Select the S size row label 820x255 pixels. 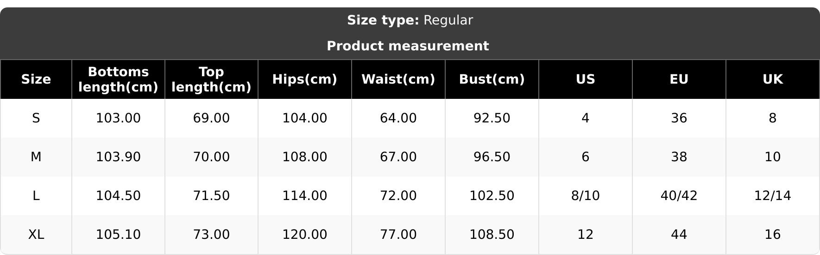tap(36, 118)
